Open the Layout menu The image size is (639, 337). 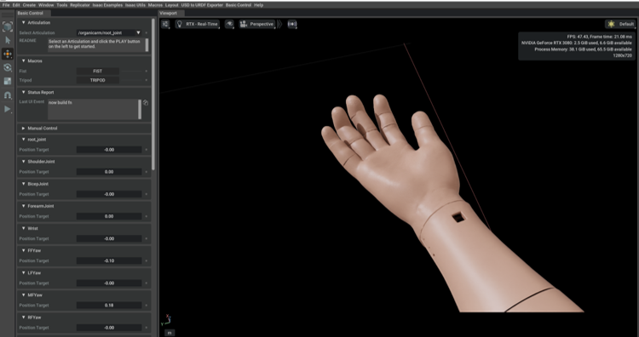click(x=172, y=5)
